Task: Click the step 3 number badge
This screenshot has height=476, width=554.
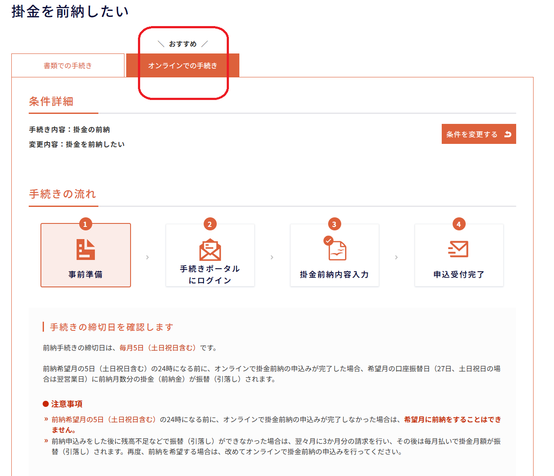Action: click(x=334, y=224)
